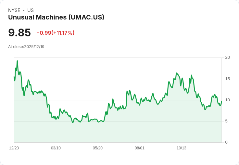Image resolution: width=239 pixels, height=165 pixels.
Task: Click the 10 y-axis price label
Action: point(227,100)
